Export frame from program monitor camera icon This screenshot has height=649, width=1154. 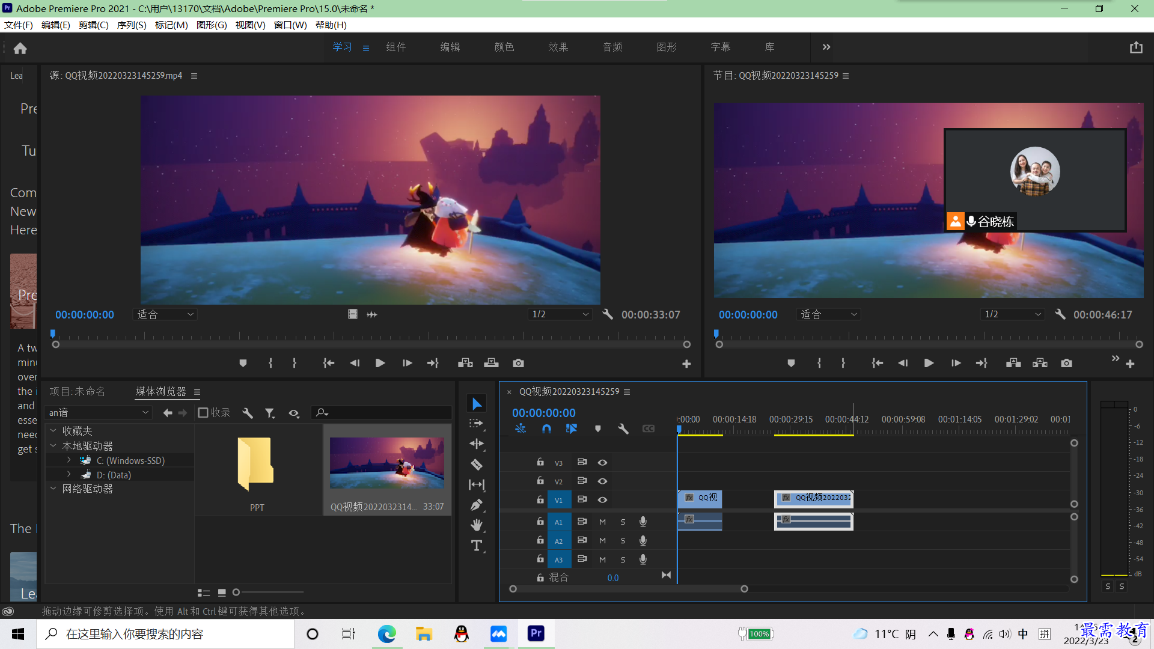[x=1066, y=363]
